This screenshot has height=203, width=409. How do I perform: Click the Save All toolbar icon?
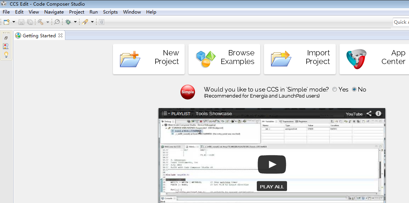(x=30, y=22)
